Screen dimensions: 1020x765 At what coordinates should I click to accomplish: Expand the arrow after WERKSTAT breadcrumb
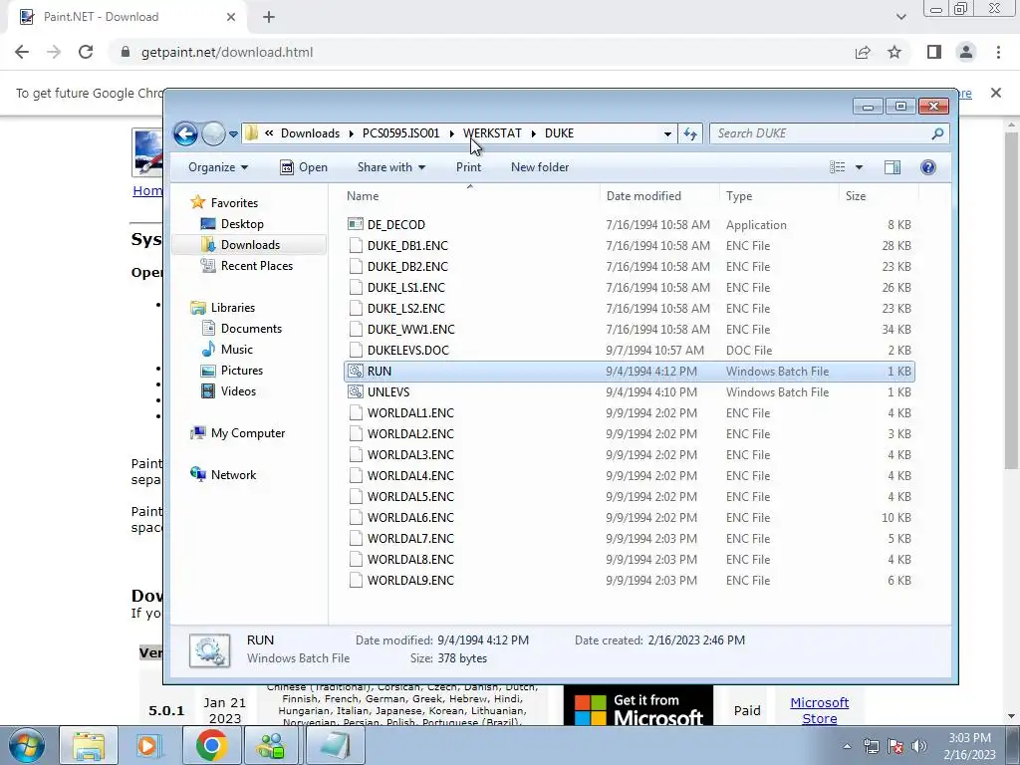point(534,134)
